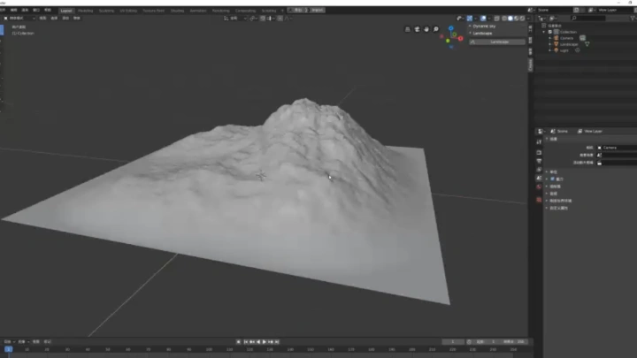Click the green Y axis on navigation gizmo
The height and width of the screenshot is (358, 637).
[448, 41]
